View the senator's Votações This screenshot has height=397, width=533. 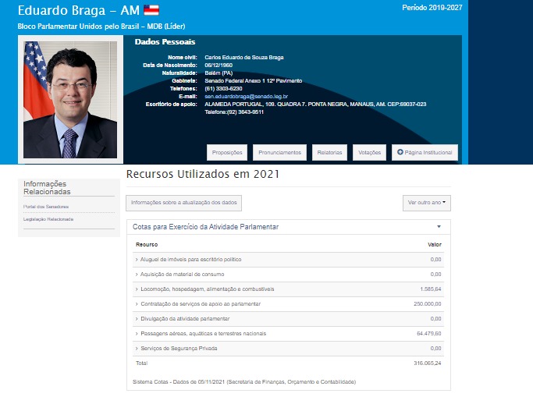pos(369,153)
